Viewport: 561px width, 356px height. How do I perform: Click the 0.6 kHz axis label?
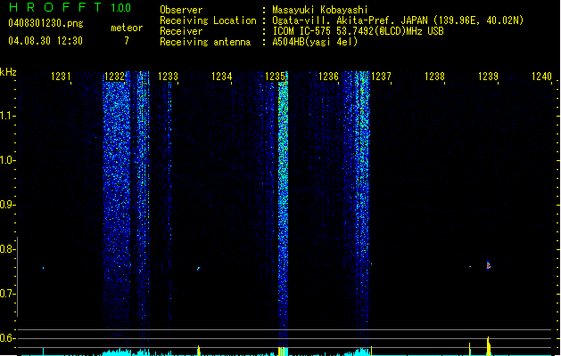7,338
